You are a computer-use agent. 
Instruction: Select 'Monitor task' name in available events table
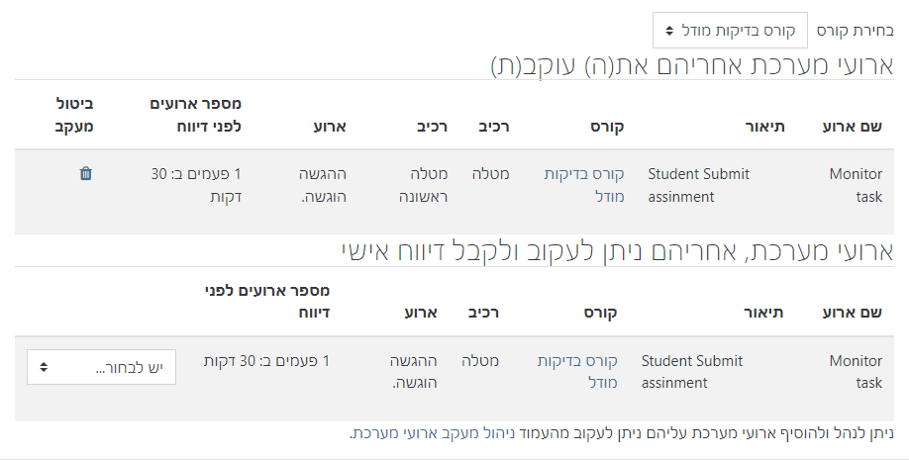[x=856, y=372]
